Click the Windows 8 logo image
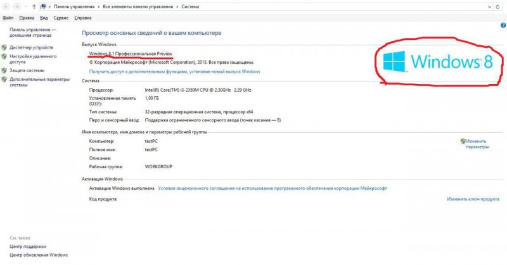Screen dimensions: 507x265 (x=438, y=61)
